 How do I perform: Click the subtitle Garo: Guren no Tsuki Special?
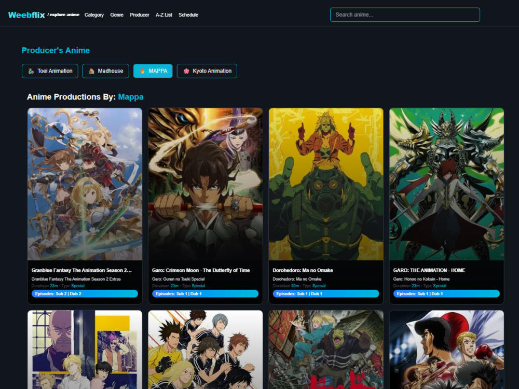(x=179, y=279)
